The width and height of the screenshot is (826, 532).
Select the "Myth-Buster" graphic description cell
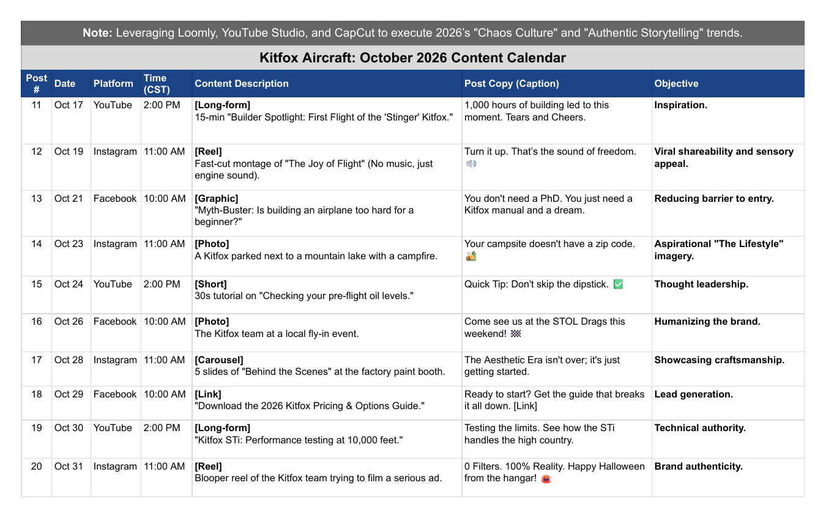(327, 213)
